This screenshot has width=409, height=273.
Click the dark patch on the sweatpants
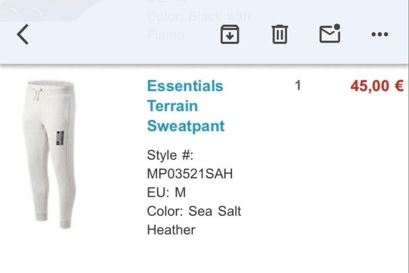coord(60,138)
